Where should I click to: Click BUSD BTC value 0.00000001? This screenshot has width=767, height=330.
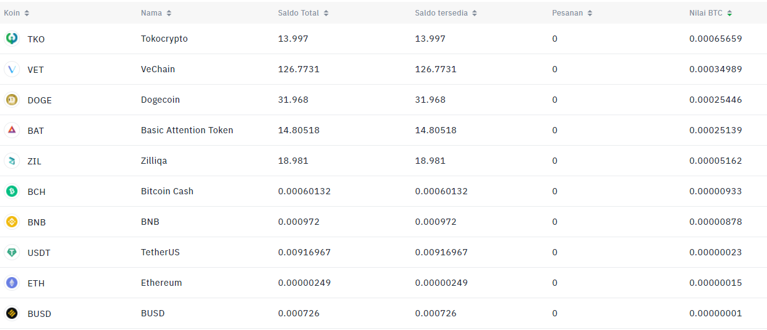716,313
